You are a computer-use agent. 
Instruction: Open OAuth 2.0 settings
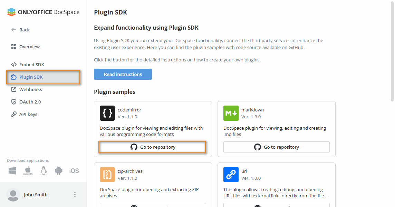click(26, 102)
